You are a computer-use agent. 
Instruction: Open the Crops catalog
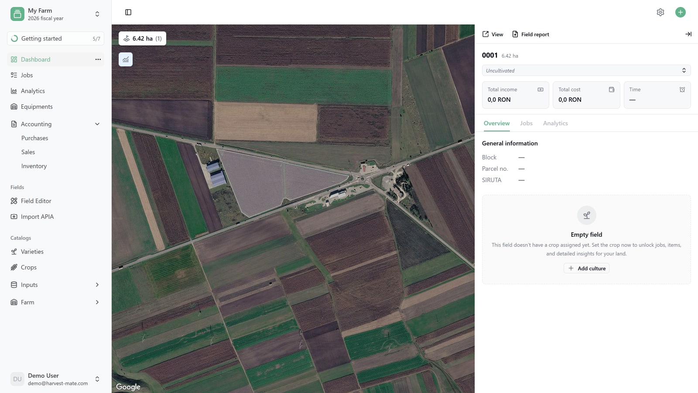pyautogui.click(x=56, y=267)
